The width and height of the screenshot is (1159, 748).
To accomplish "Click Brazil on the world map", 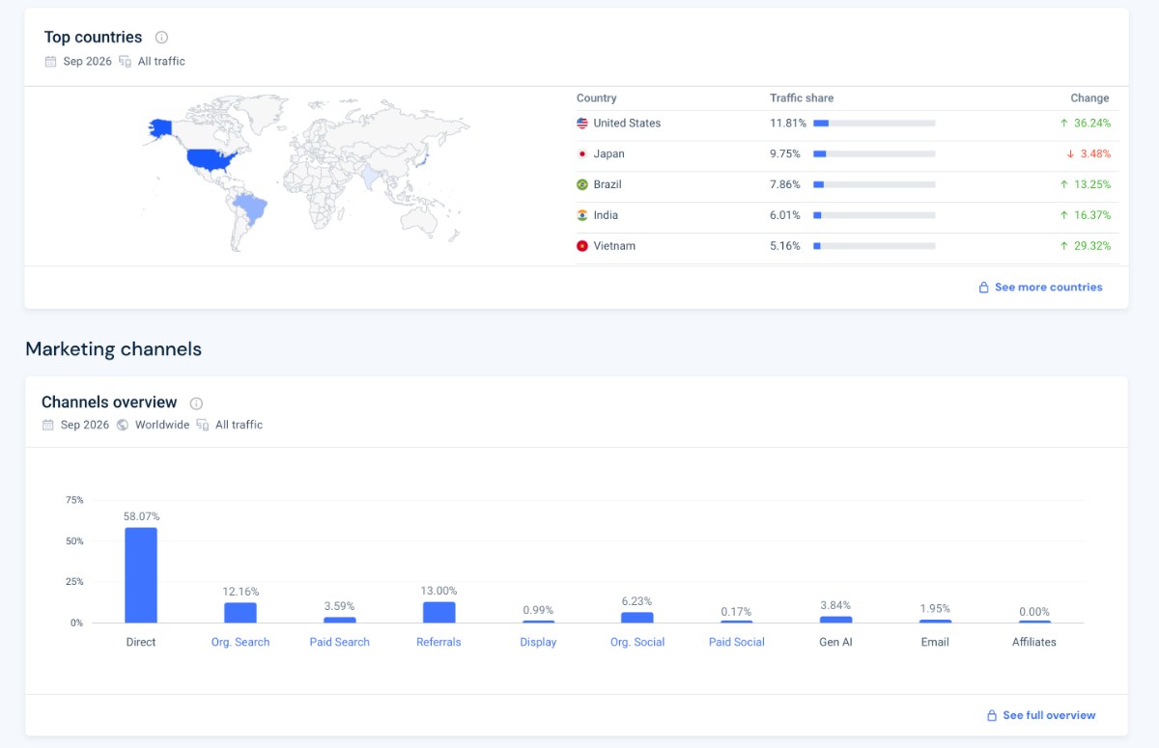I will pyautogui.click(x=253, y=207).
